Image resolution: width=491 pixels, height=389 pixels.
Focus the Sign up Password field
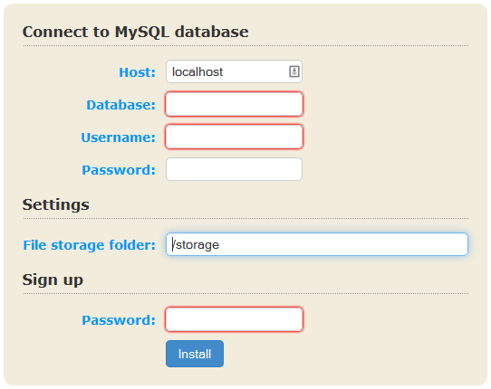click(234, 319)
